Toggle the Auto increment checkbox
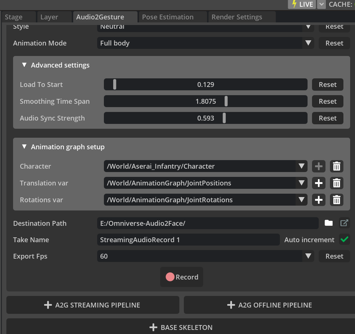Image resolution: width=355 pixels, height=334 pixels. tap(344, 240)
